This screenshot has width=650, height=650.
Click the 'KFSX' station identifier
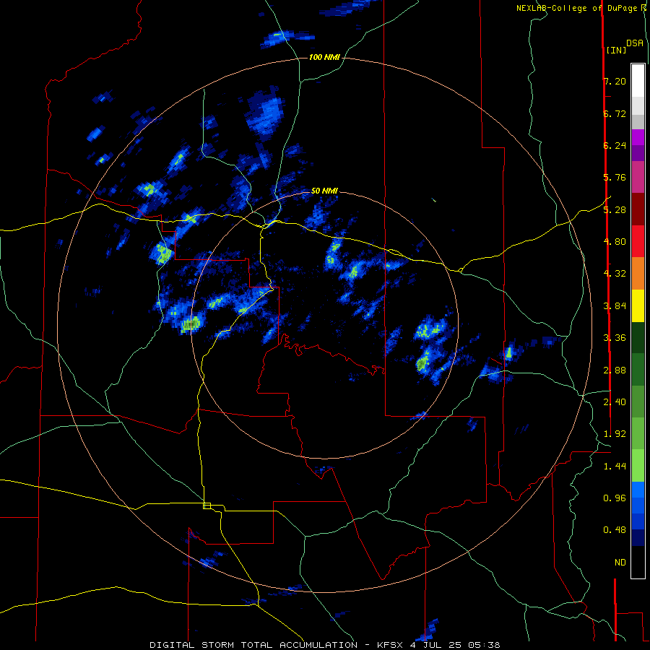click(390, 645)
